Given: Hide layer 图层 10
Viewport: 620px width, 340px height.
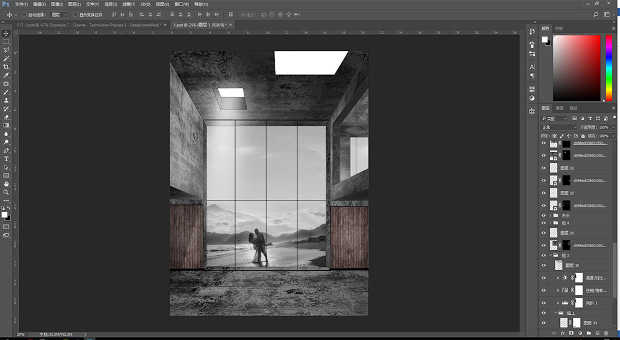Looking at the screenshot, I should click(x=543, y=265).
